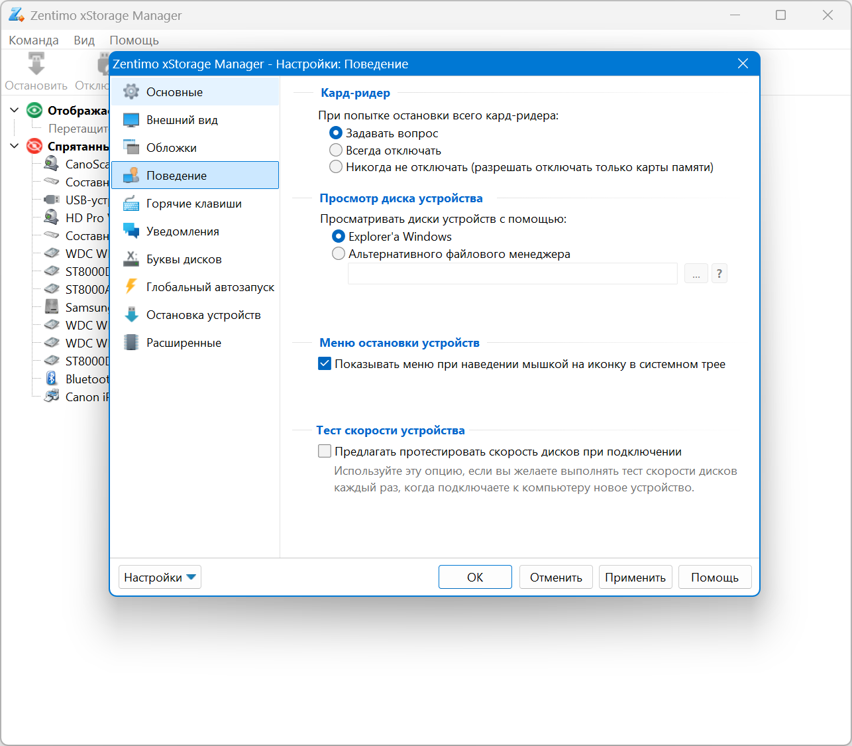This screenshot has width=852, height=746.
Task: Click the Поведение sidebar icon
Action: pos(131,175)
